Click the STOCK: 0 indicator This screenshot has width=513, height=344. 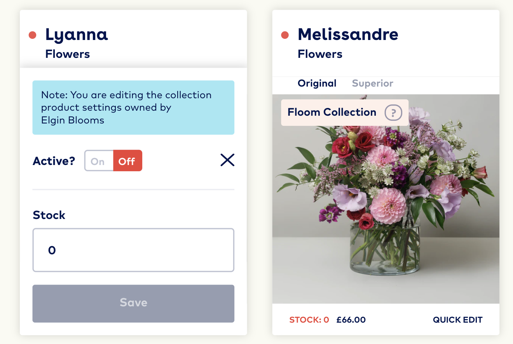coord(308,320)
